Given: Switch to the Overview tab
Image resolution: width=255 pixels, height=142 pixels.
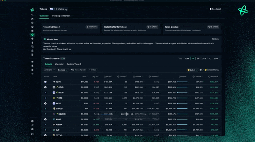Looking at the screenshot, I should click(44, 16).
